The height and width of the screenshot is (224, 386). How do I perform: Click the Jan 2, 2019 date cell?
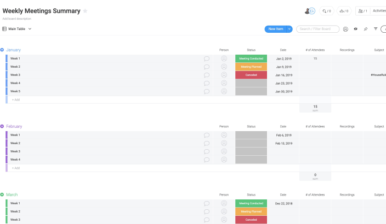point(283,58)
